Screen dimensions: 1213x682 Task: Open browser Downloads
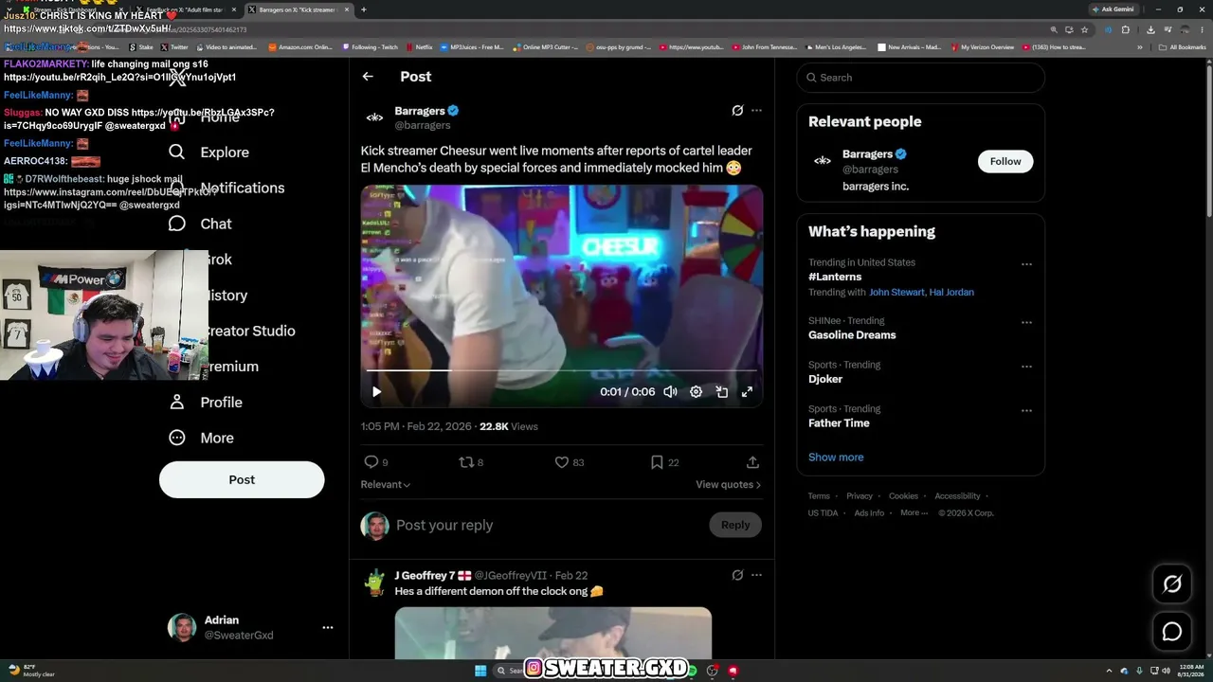point(1150,29)
